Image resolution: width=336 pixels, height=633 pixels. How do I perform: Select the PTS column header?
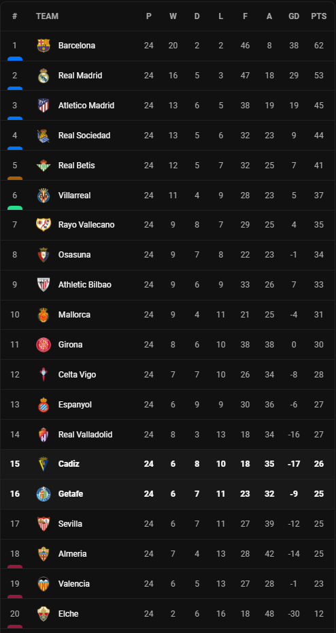point(319,16)
